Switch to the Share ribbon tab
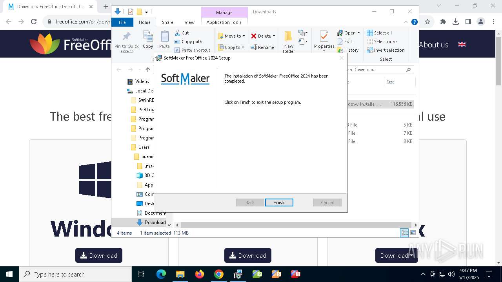Screen dimensions: 502x282 coord(167,22)
